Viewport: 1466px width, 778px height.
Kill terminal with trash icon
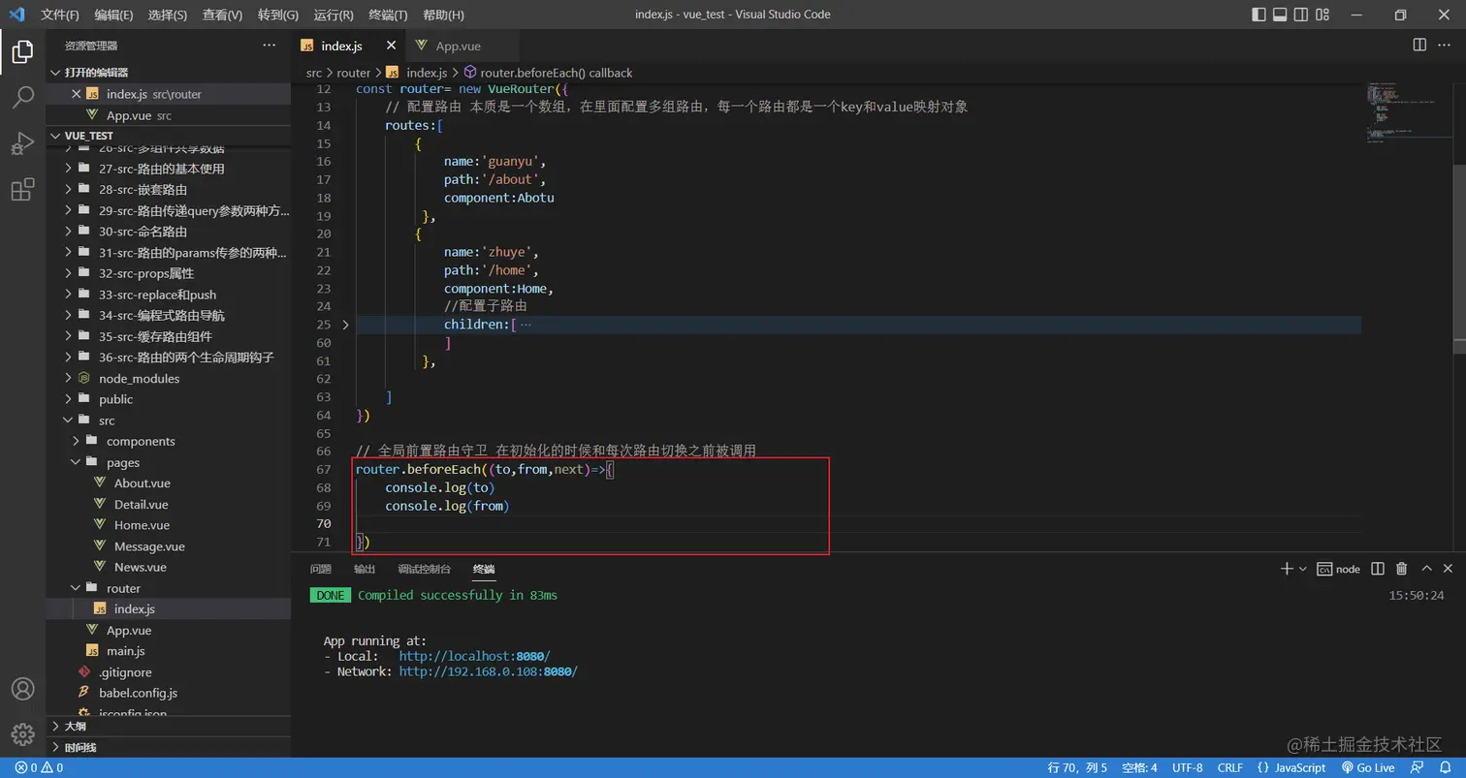pyautogui.click(x=1401, y=569)
